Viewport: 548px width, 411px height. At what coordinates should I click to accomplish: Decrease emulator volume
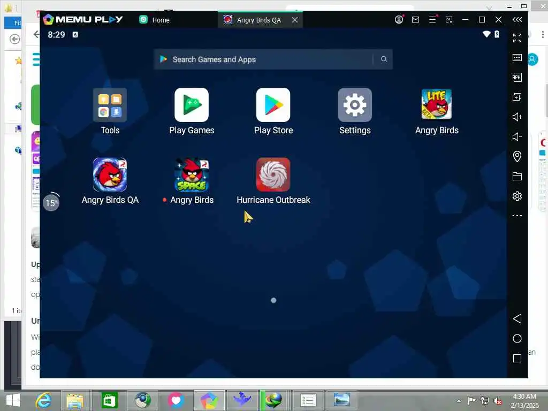click(517, 136)
